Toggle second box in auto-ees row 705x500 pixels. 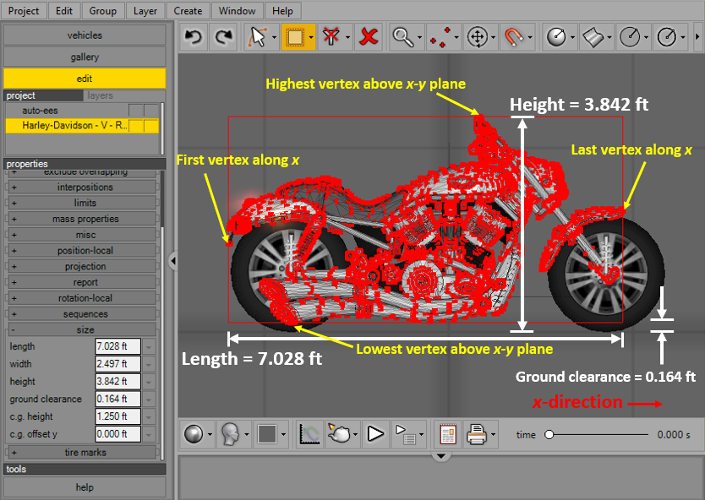coord(151,111)
